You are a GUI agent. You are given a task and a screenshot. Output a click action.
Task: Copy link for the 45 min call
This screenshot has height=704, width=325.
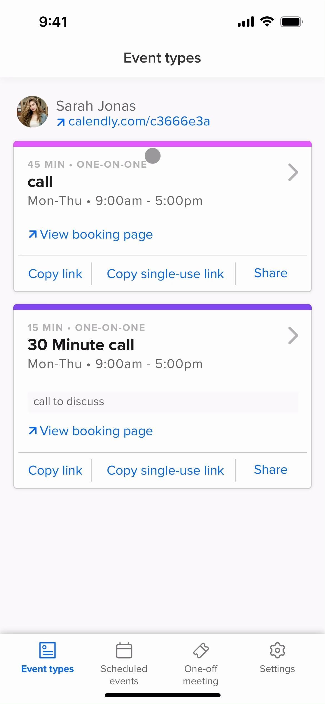tap(55, 274)
